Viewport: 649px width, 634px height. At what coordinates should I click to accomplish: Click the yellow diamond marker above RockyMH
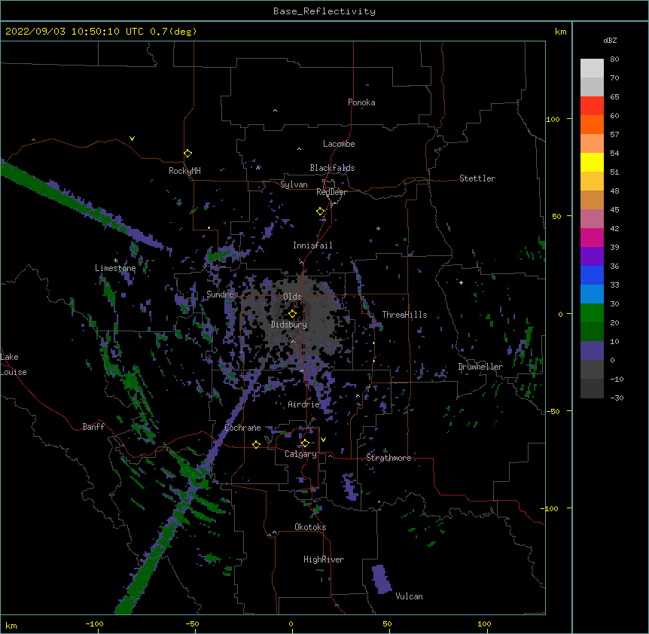tap(187, 154)
